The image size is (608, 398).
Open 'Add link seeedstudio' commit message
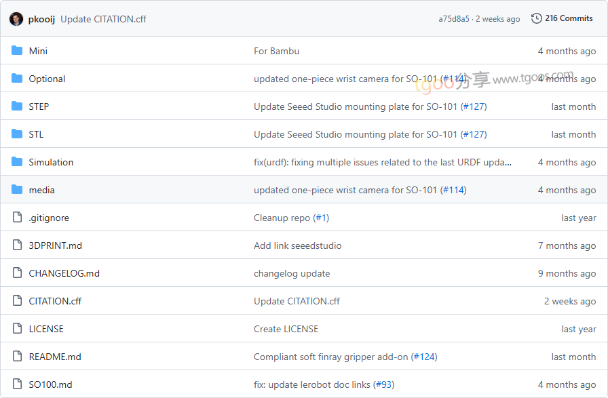point(297,245)
